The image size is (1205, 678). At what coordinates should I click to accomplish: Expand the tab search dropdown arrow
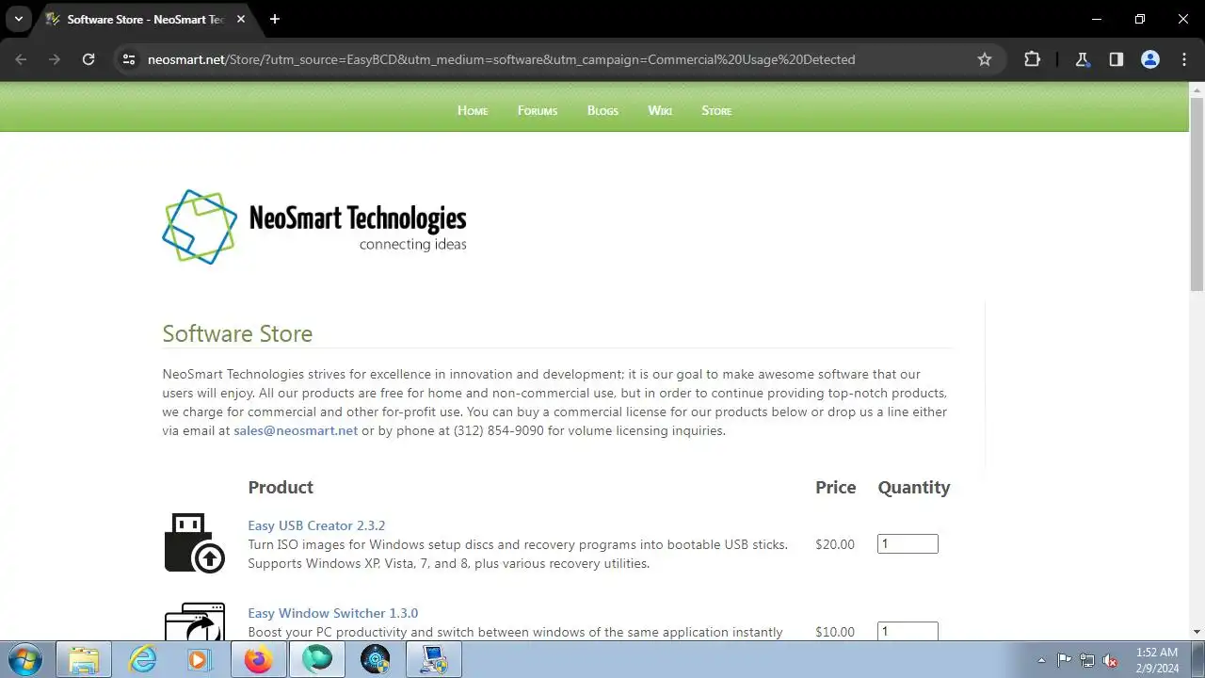(x=18, y=19)
